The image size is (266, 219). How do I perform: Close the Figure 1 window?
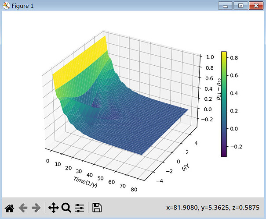pyautogui.click(x=255, y=6)
